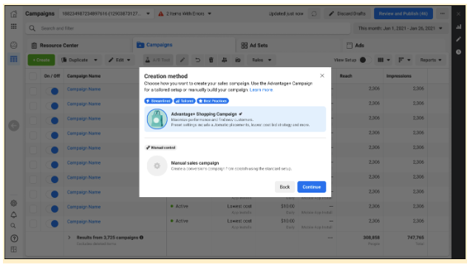Open the first Campaign Name link
Image resolution: width=470 pixels, height=268 pixels.
tap(84, 89)
